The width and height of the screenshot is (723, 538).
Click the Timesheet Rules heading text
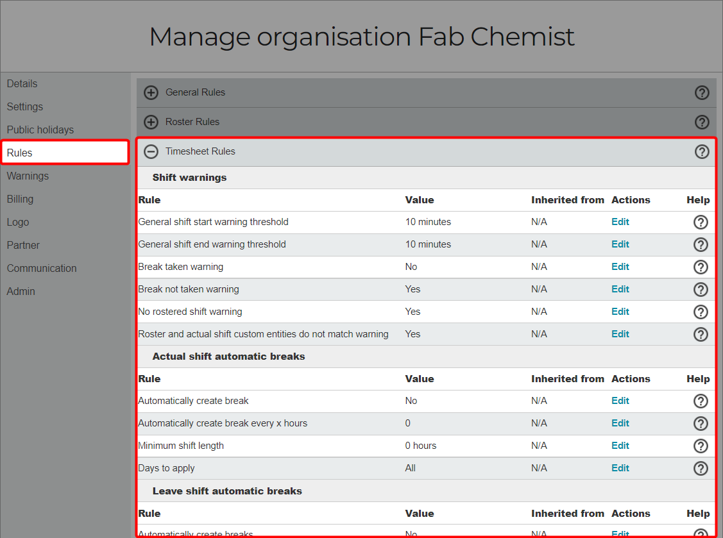[x=200, y=151]
